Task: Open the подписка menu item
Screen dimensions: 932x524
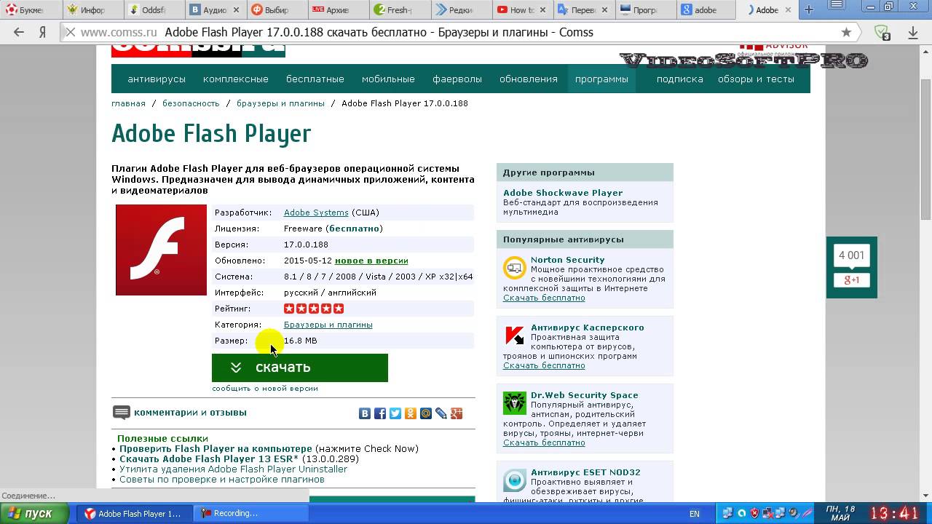Action: pos(680,79)
